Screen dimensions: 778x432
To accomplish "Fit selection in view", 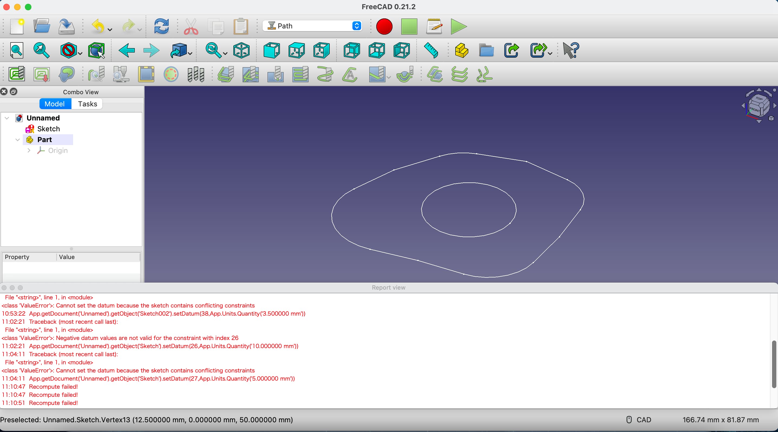I will [x=42, y=50].
